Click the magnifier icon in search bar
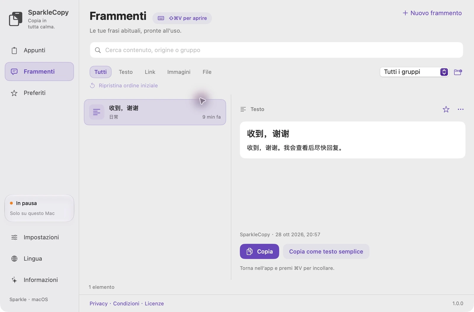Viewport: 474px width, 312px height. (x=98, y=50)
